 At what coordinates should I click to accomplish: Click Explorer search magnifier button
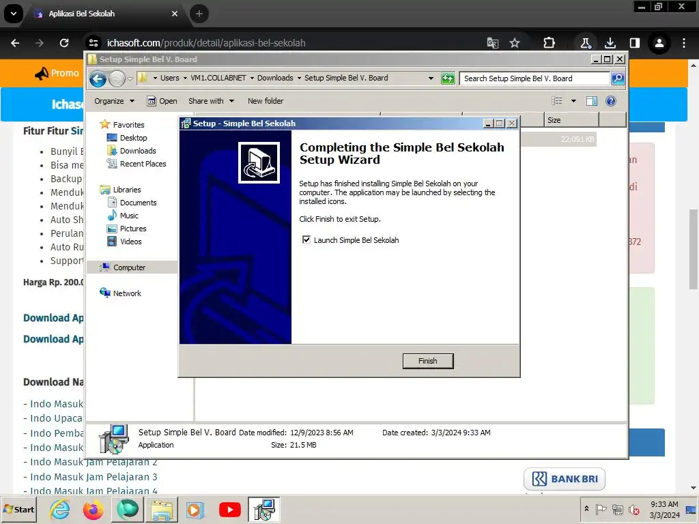click(617, 78)
